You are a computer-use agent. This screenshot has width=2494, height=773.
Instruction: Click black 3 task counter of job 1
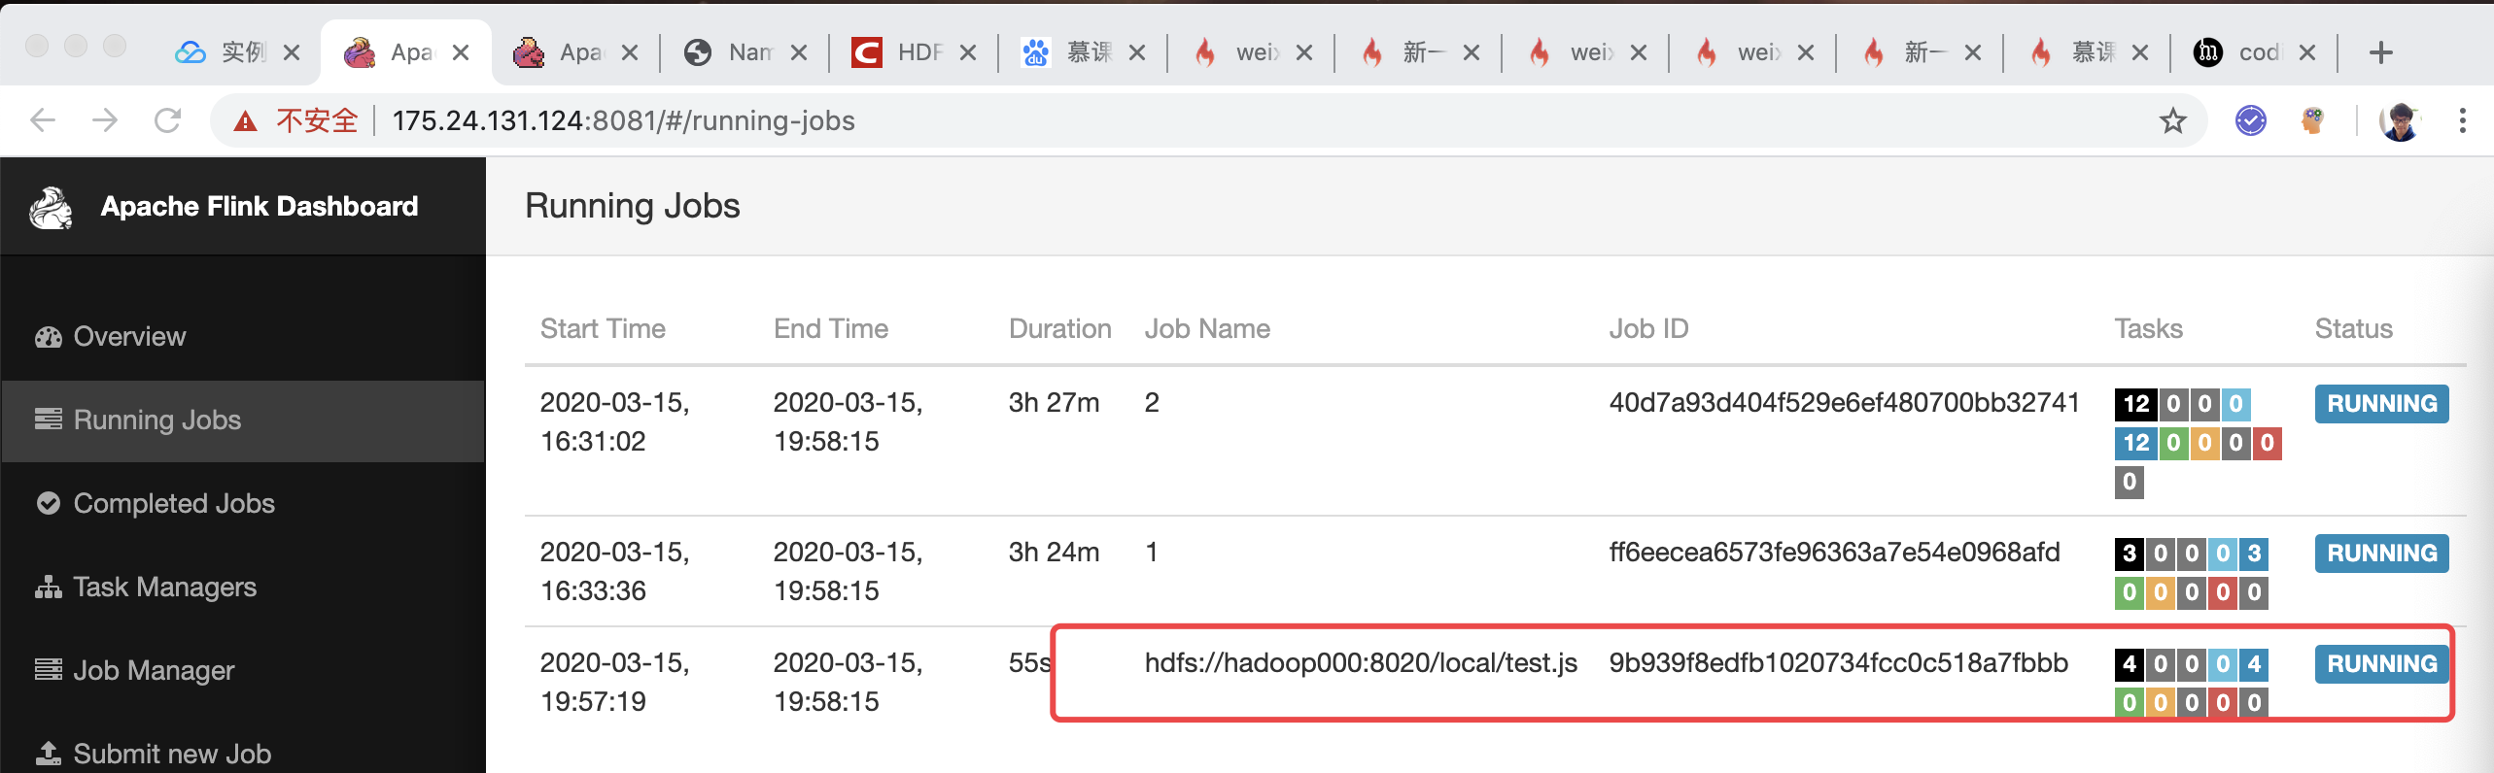[2129, 554]
